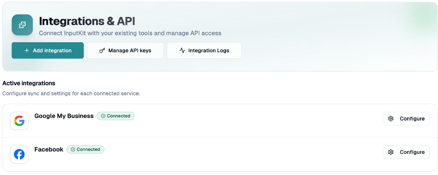438x175 pixels.
Task: Click the "Facebook" integration name text
Action: [x=49, y=149]
